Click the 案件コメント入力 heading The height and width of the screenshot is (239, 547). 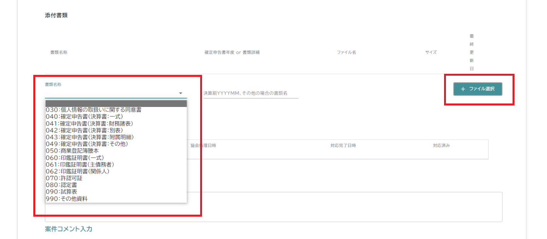coord(69,229)
